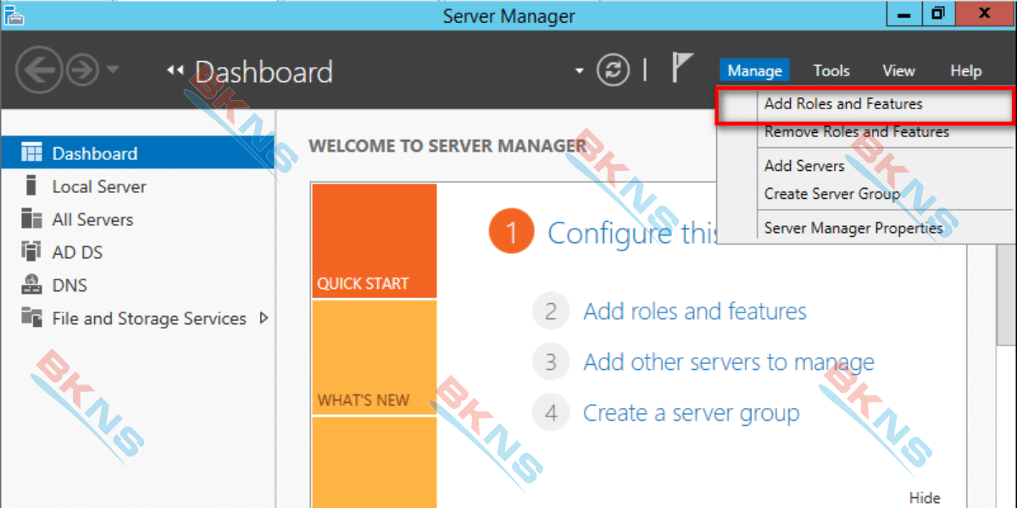Click the Refresh icon in the toolbar
Image resolution: width=1017 pixels, height=508 pixels.
coord(613,70)
